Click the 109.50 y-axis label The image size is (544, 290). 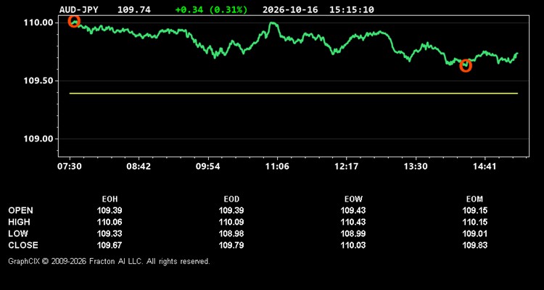click(x=38, y=80)
